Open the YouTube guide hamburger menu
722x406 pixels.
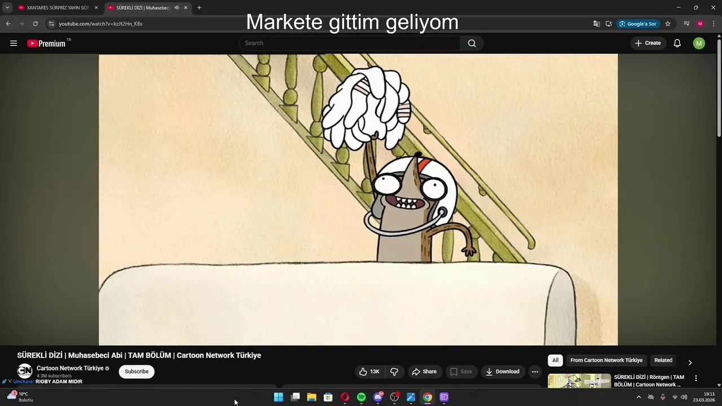(x=14, y=43)
